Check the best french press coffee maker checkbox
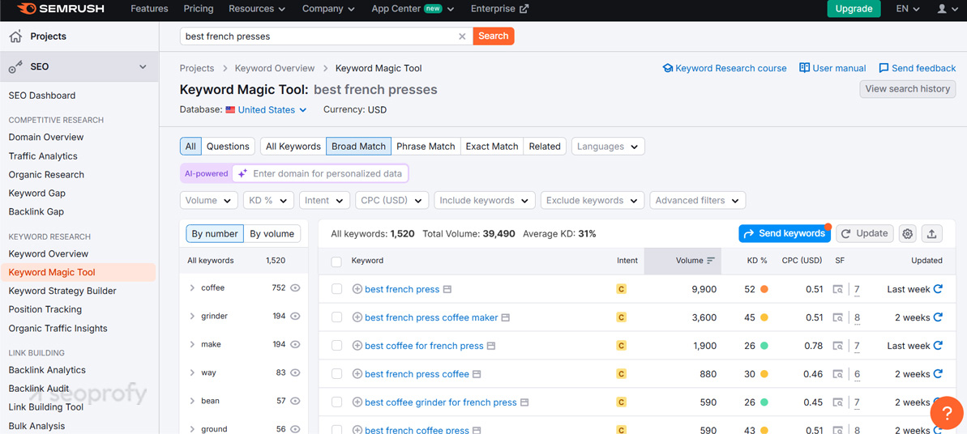 (336, 317)
